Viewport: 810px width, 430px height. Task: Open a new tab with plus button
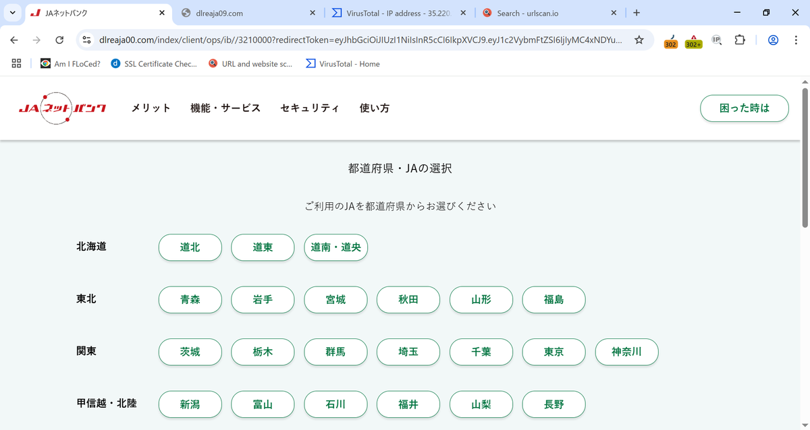point(636,13)
